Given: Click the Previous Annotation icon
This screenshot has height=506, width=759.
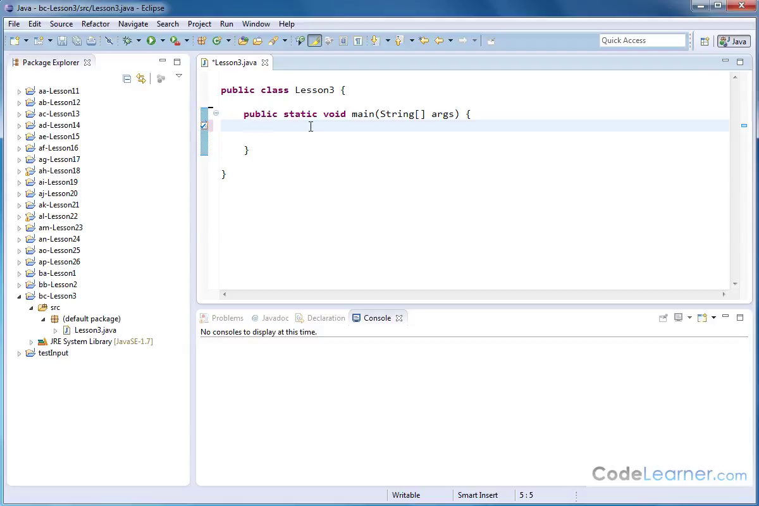Looking at the screenshot, I should [x=399, y=40].
